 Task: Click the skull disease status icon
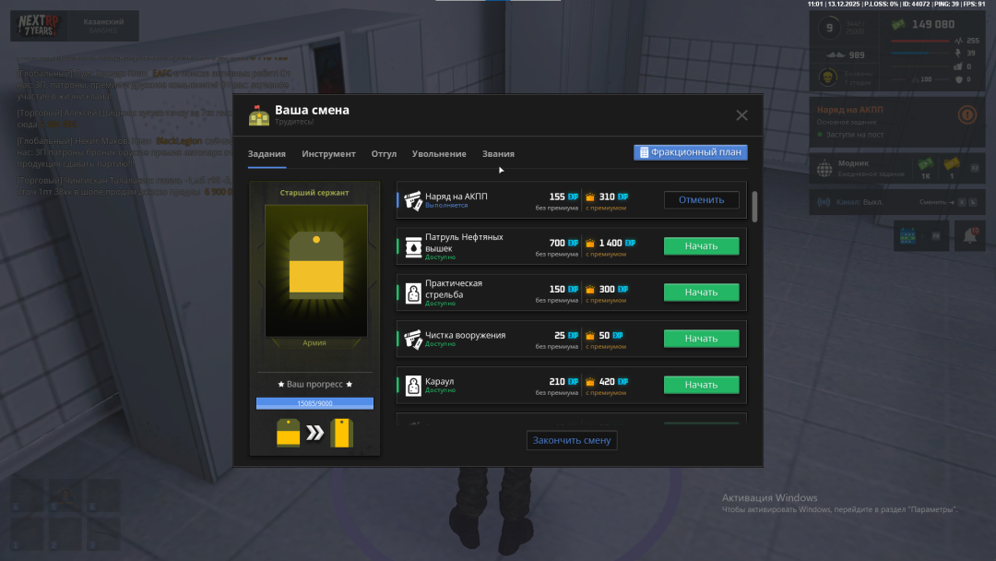pyautogui.click(x=828, y=78)
